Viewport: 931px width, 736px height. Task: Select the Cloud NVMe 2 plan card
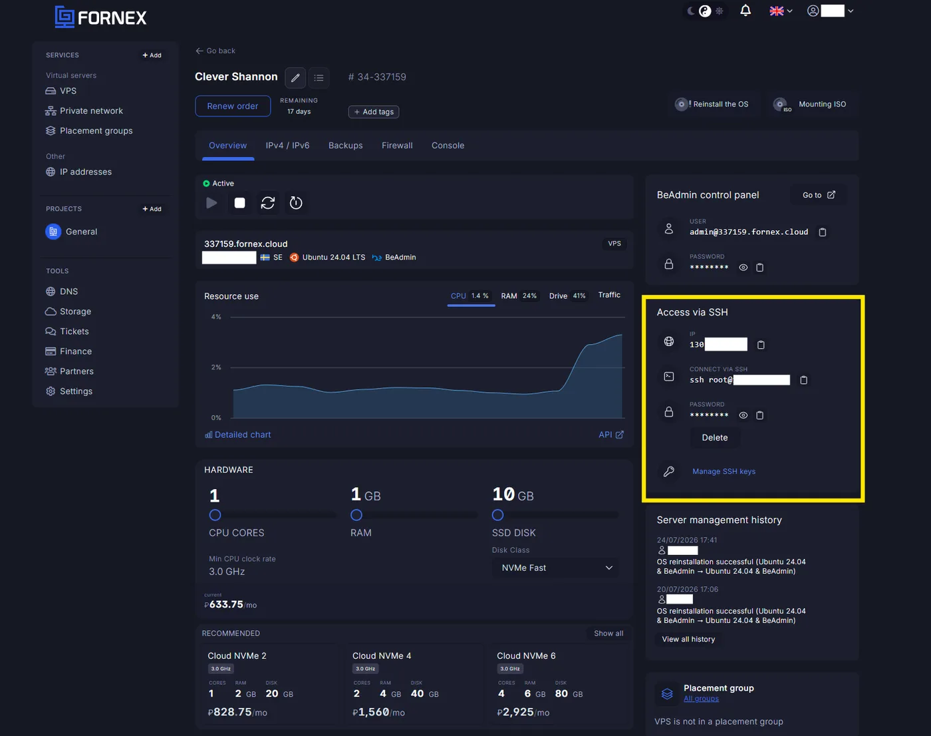coord(270,684)
